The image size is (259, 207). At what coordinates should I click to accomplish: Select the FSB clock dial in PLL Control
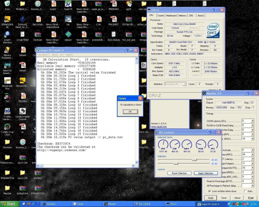(175, 144)
